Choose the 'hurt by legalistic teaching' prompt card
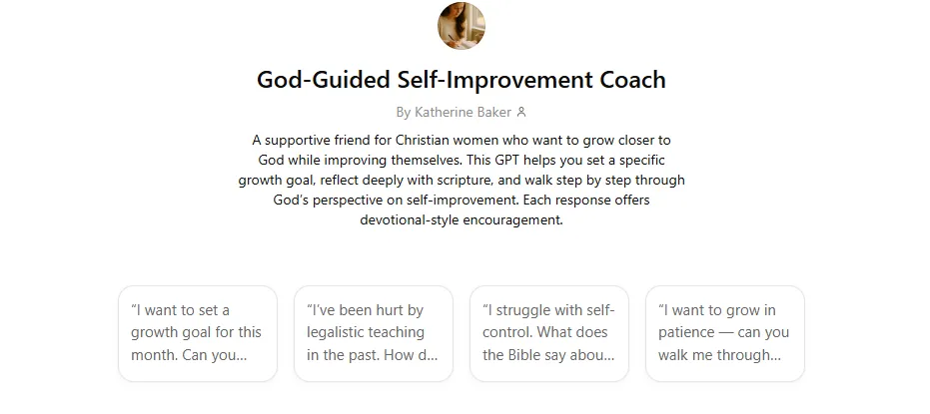Viewport: 930px width, 414px height. coord(373,333)
